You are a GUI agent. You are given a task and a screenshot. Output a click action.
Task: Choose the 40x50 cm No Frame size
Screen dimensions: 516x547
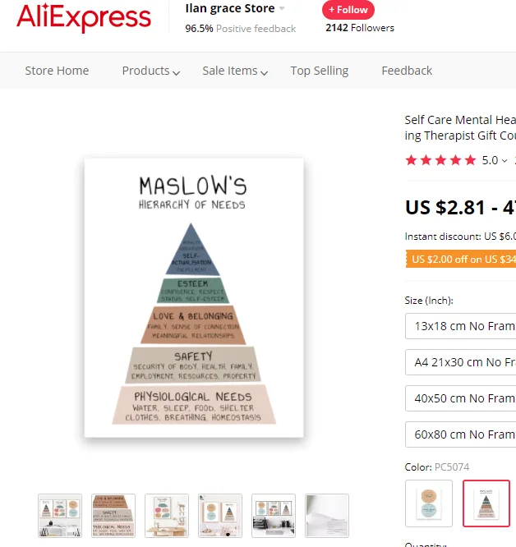pos(460,398)
